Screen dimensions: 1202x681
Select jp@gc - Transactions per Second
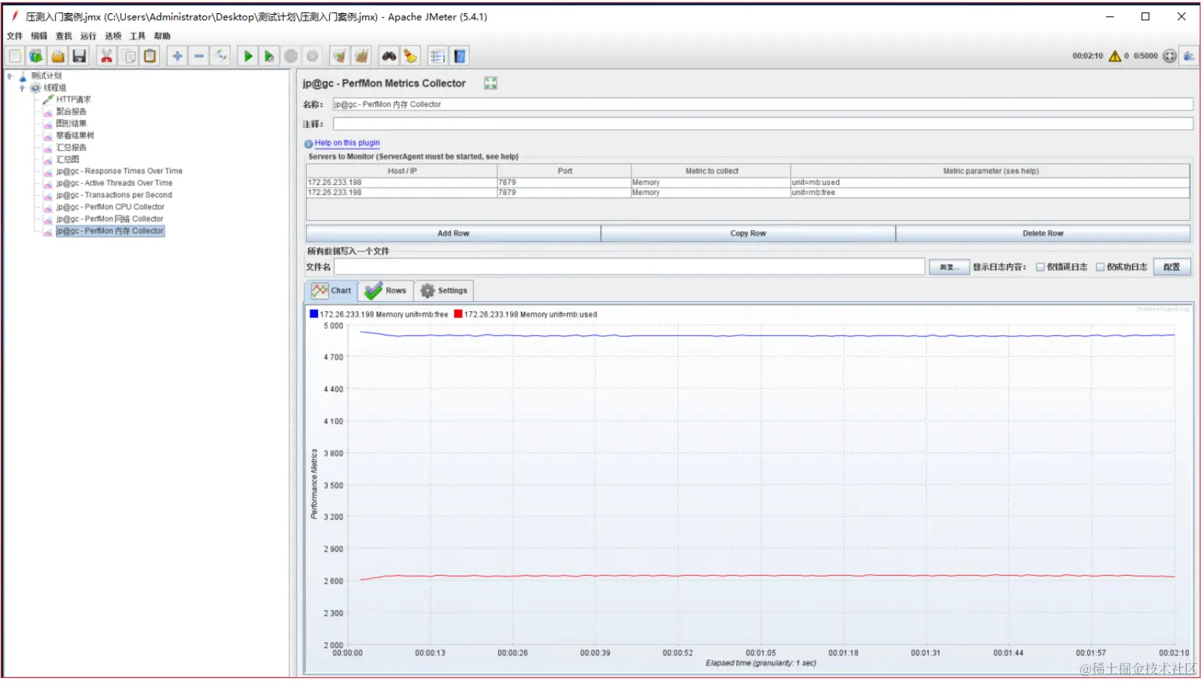114,195
